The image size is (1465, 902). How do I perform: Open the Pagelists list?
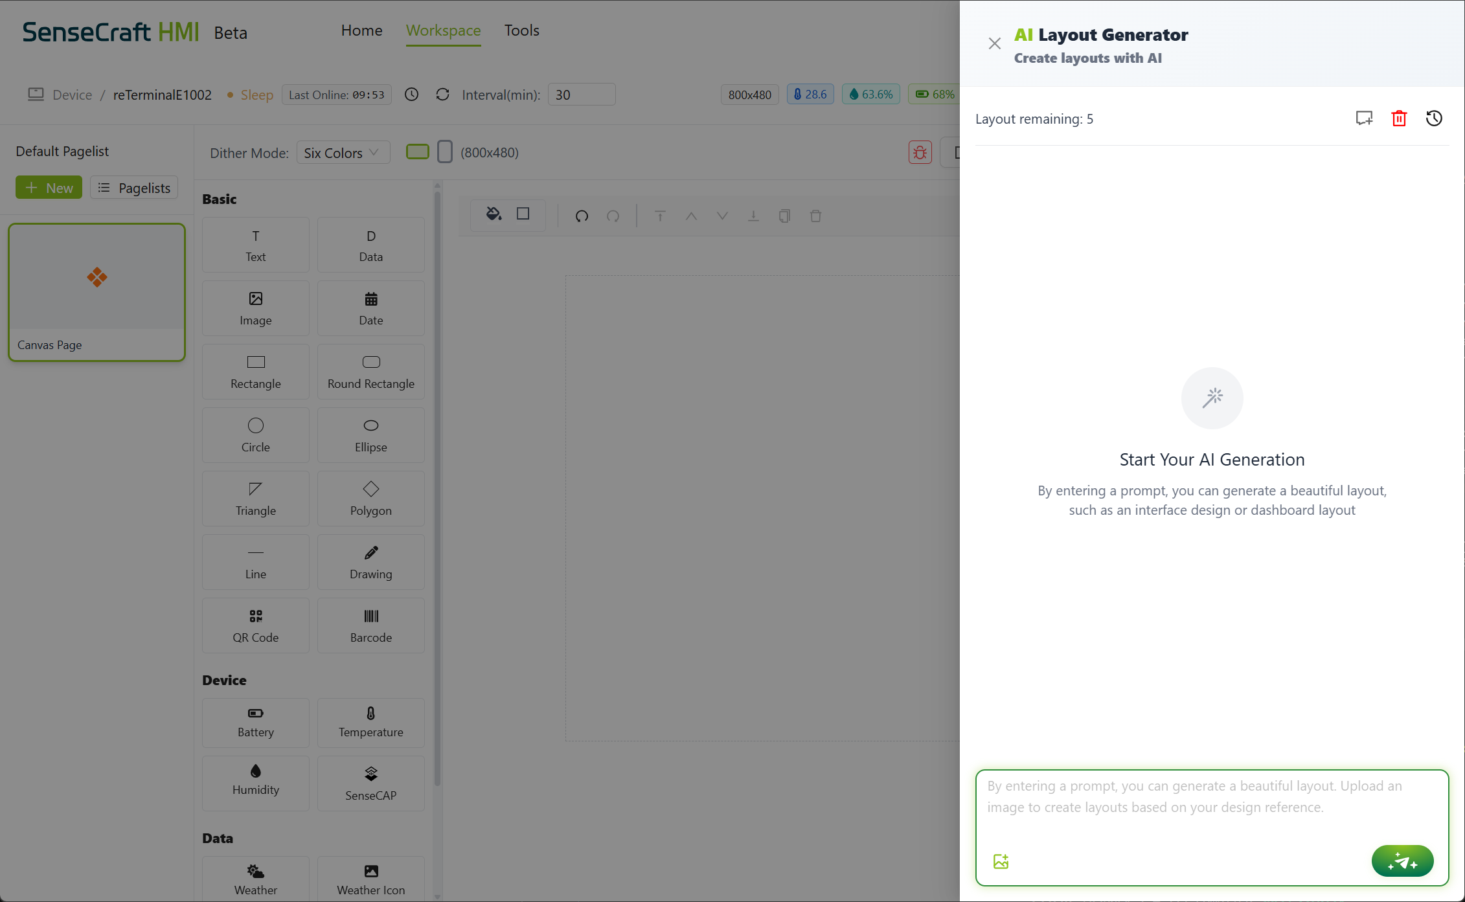[x=134, y=188]
